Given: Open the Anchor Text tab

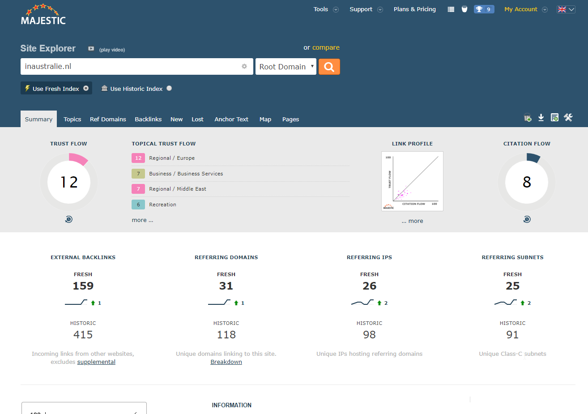Looking at the screenshot, I should (231, 119).
